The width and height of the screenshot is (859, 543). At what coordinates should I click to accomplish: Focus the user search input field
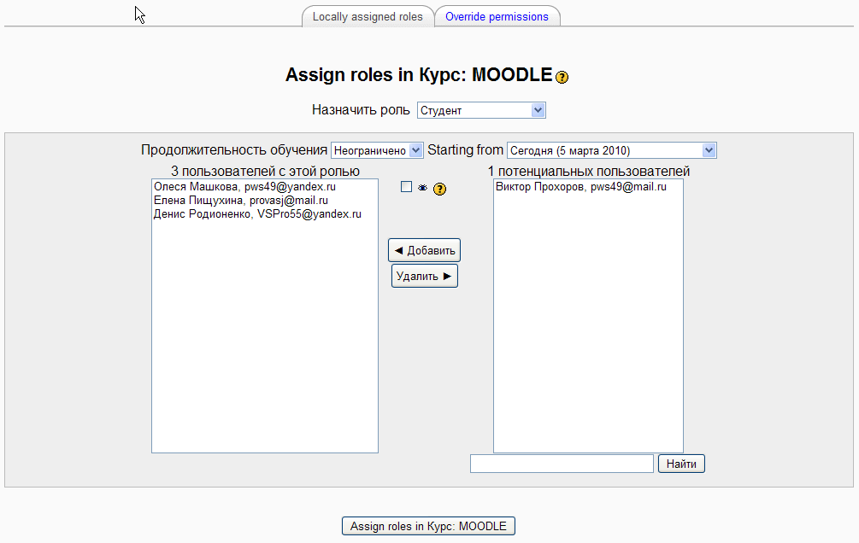click(x=562, y=464)
